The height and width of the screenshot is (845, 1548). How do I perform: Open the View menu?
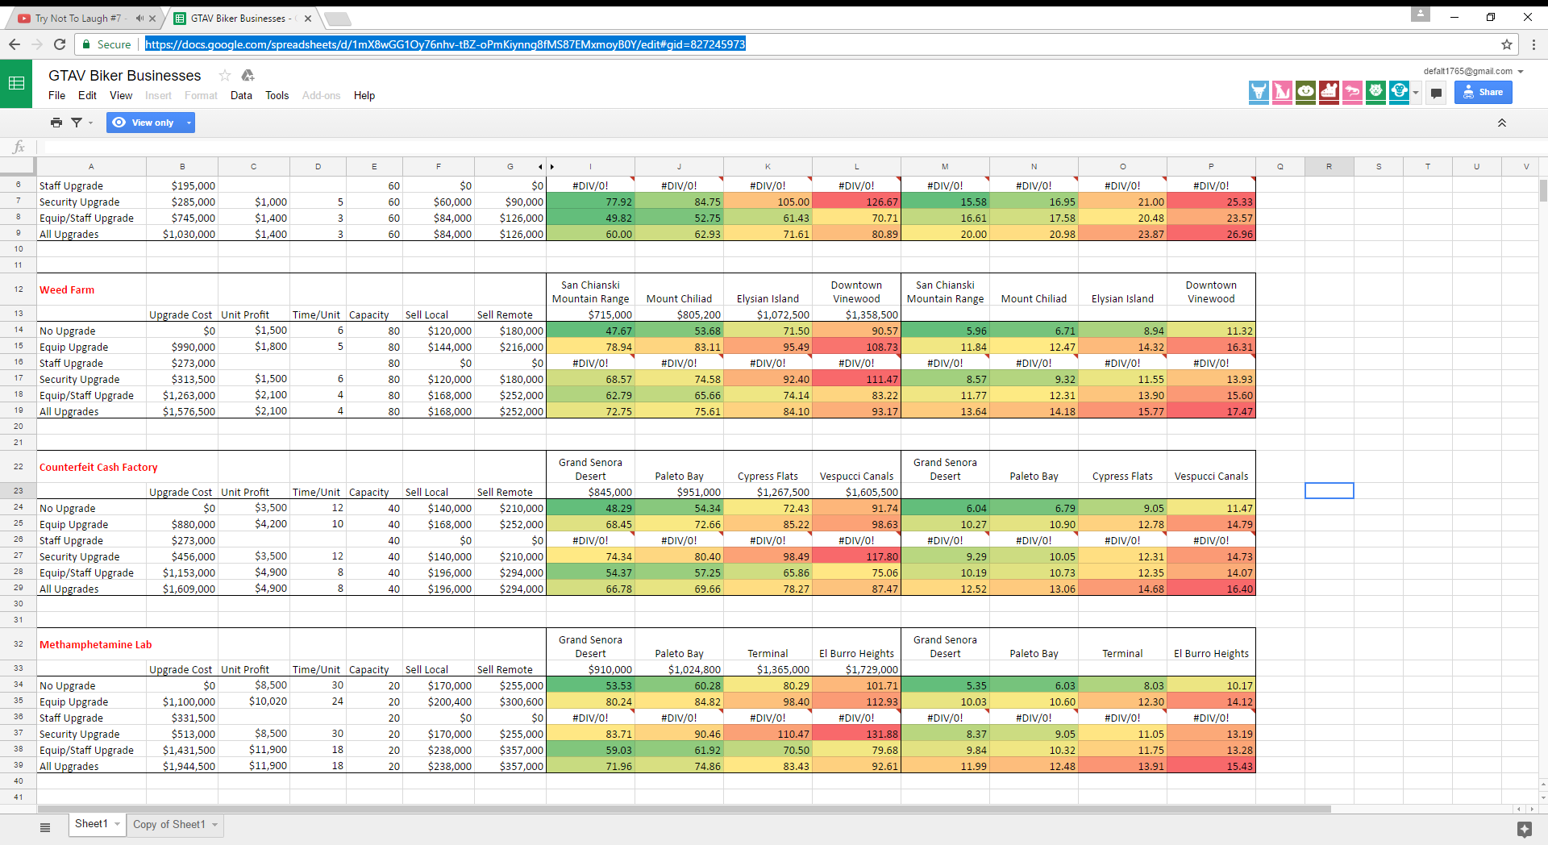(x=121, y=95)
